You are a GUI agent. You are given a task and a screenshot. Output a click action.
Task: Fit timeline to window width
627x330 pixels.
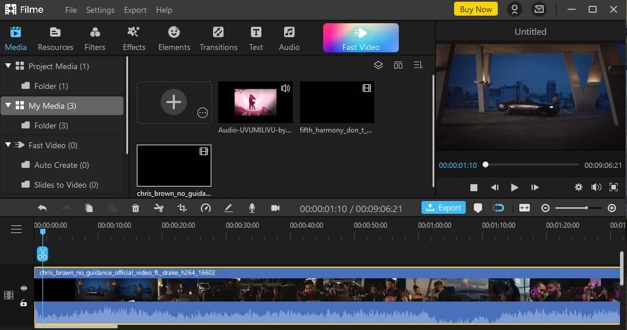tap(524, 208)
